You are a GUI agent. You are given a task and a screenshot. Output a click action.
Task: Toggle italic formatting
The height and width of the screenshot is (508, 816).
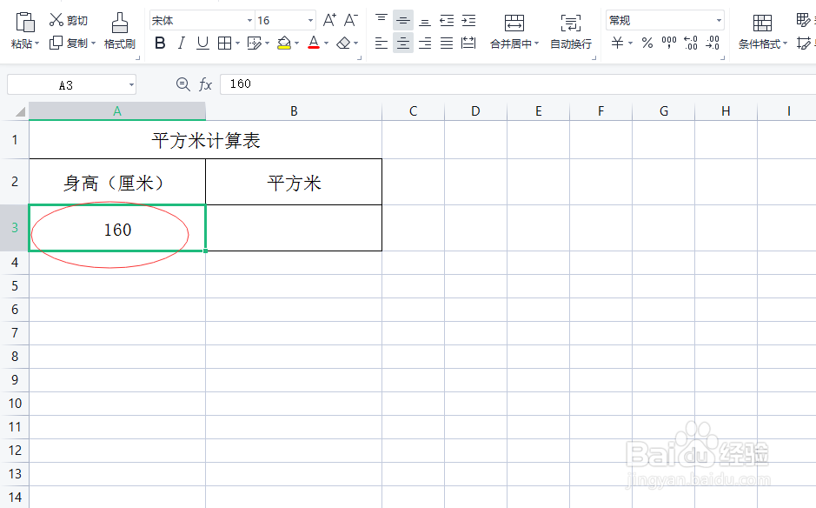(182, 43)
